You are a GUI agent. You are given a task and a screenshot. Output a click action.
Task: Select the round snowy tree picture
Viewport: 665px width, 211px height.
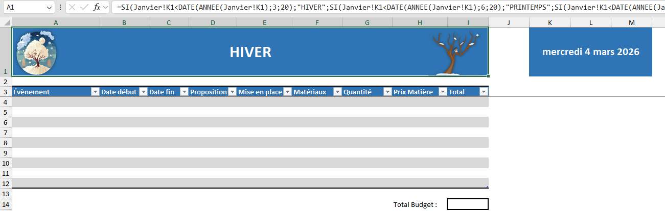click(x=37, y=52)
